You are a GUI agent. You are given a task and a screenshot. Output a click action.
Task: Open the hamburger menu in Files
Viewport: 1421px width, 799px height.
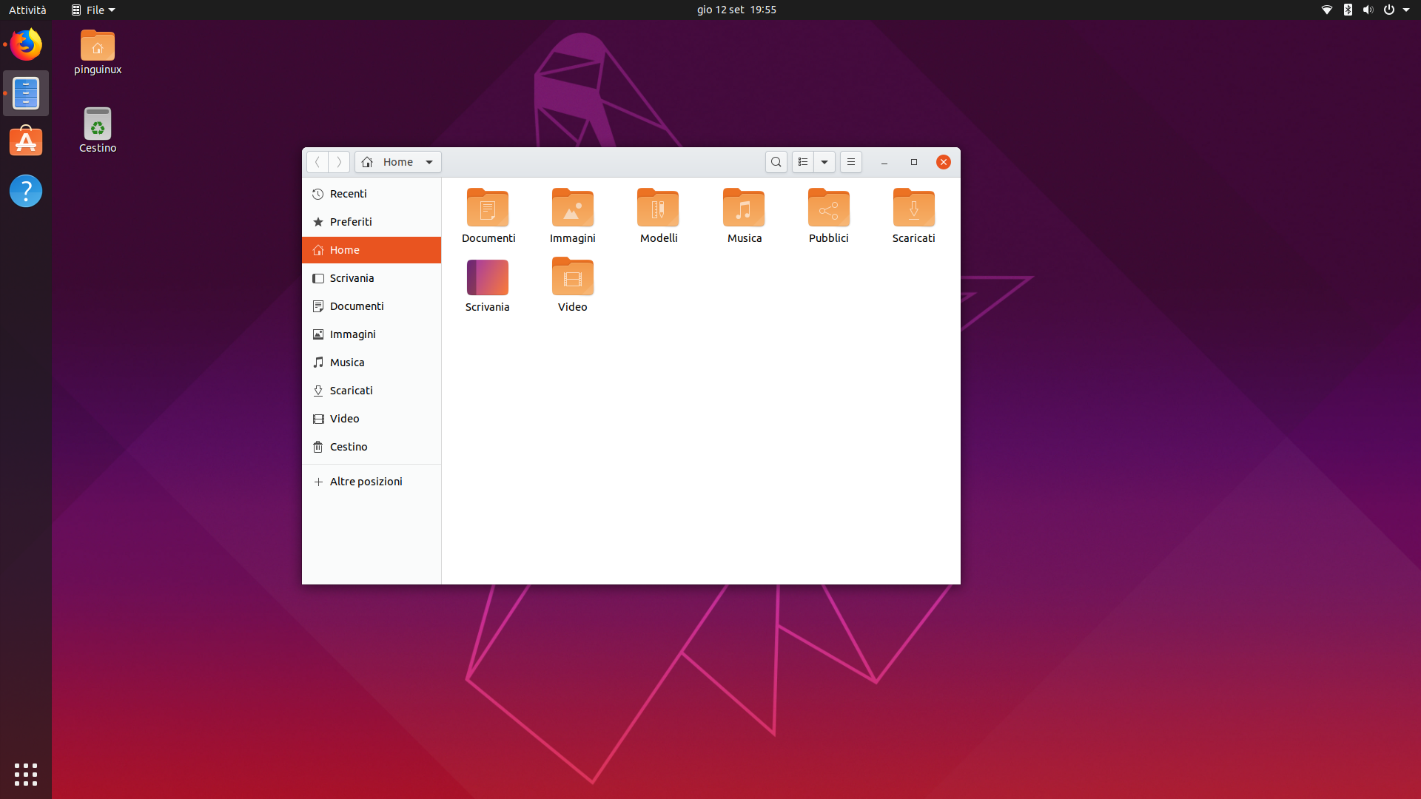tap(851, 162)
